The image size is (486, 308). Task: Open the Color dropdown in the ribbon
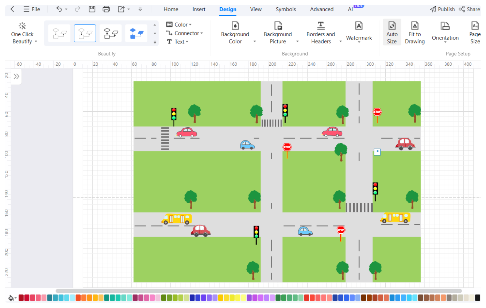(180, 24)
